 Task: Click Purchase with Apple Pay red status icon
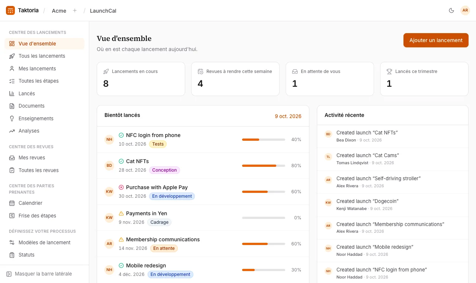coord(121,187)
